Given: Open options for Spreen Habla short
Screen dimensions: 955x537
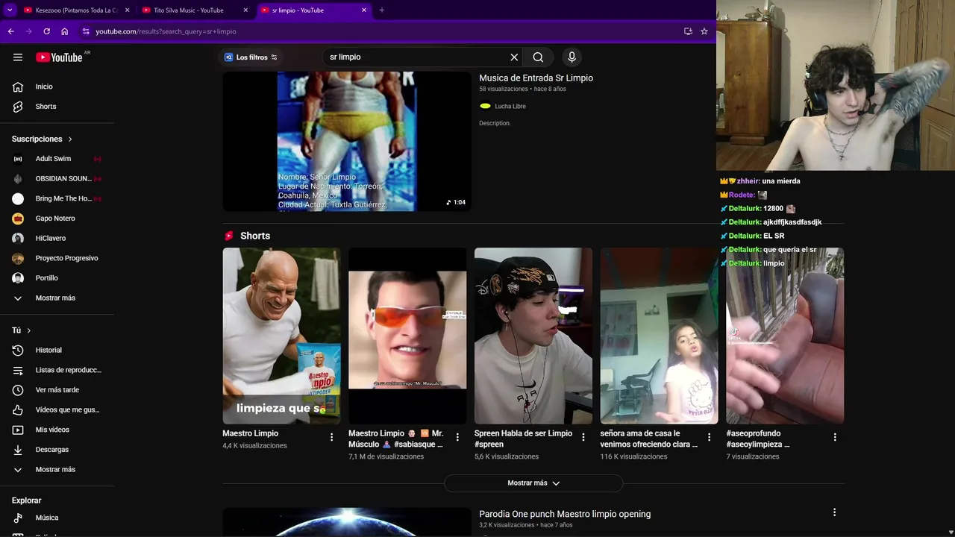Looking at the screenshot, I should tap(583, 437).
